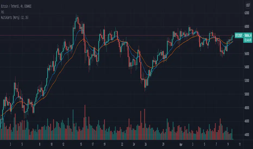This screenshot has height=149, width=253.
Task: Click the BTCUSDT symbol price tag
Action: [239, 35]
